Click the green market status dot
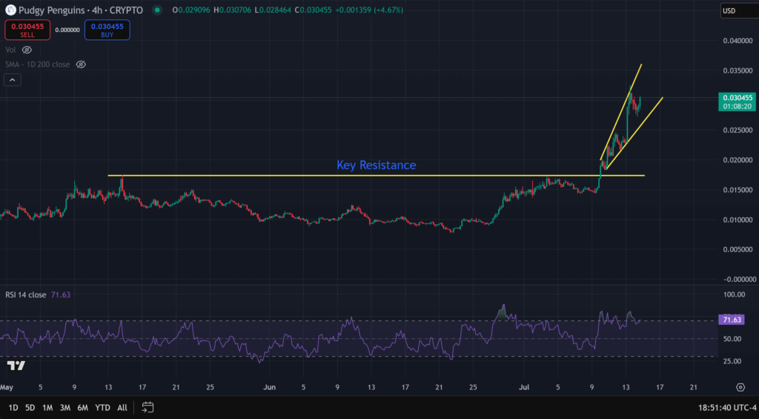This screenshot has height=419, width=759. (157, 10)
